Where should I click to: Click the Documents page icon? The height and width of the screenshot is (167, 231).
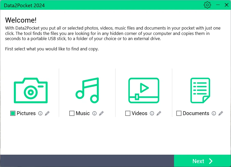point(200,90)
